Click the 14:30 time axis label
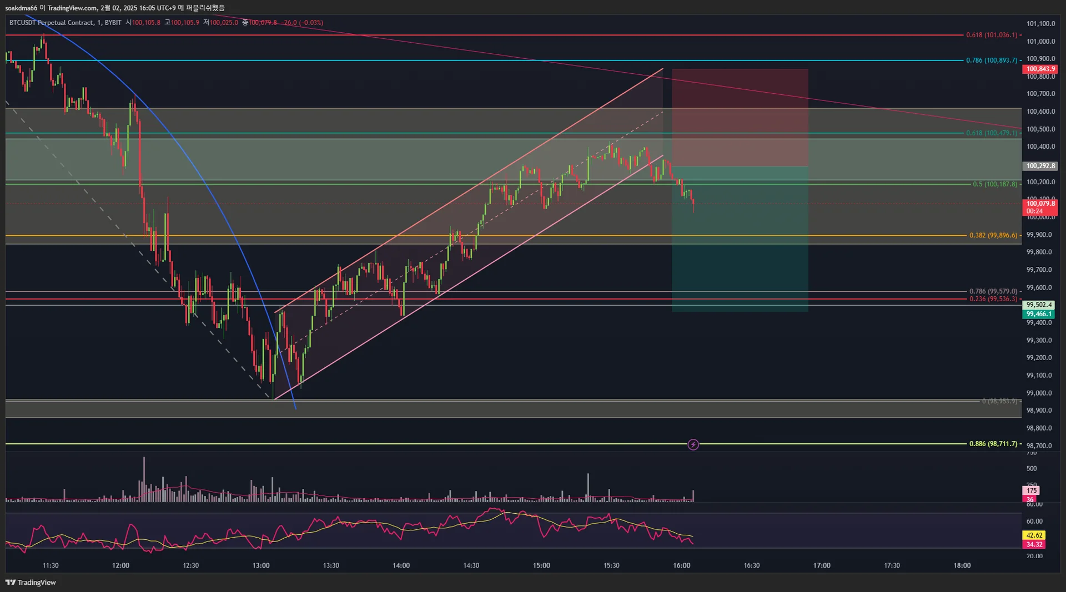 pyautogui.click(x=471, y=565)
